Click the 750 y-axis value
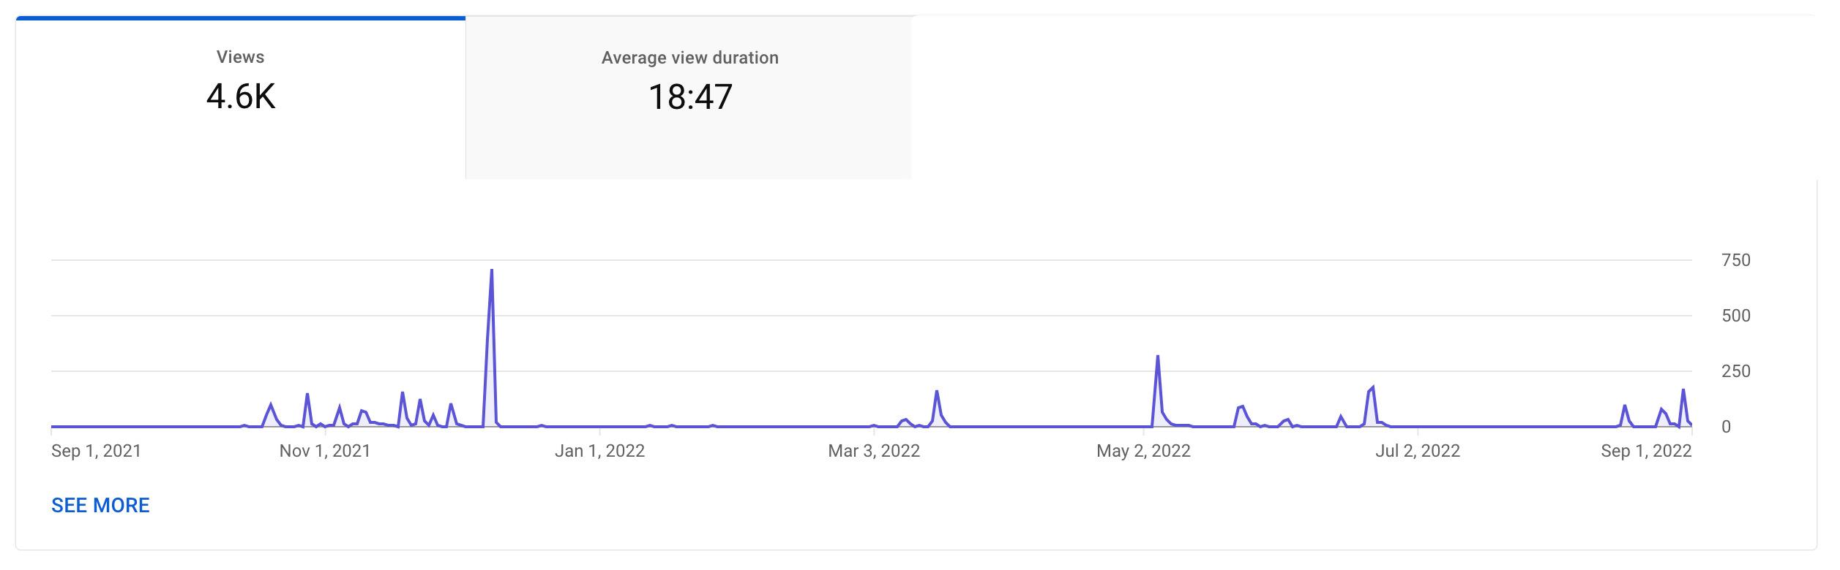The height and width of the screenshot is (570, 1840). [1735, 260]
